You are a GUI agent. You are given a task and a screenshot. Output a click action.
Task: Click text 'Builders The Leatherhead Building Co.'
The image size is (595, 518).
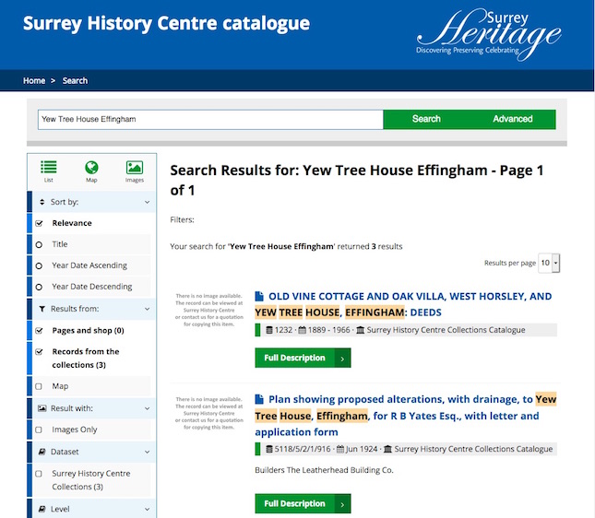click(x=324, y=470)
